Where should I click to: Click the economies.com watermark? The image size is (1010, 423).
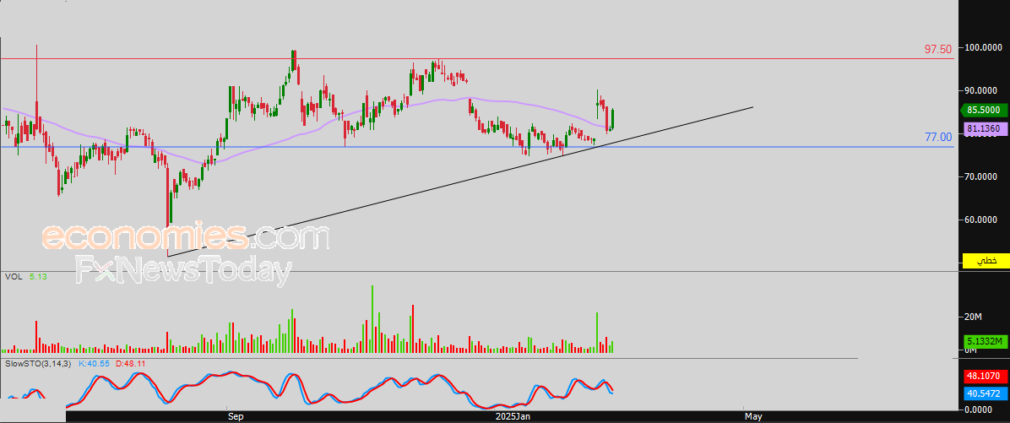click(x=185, y=238)
